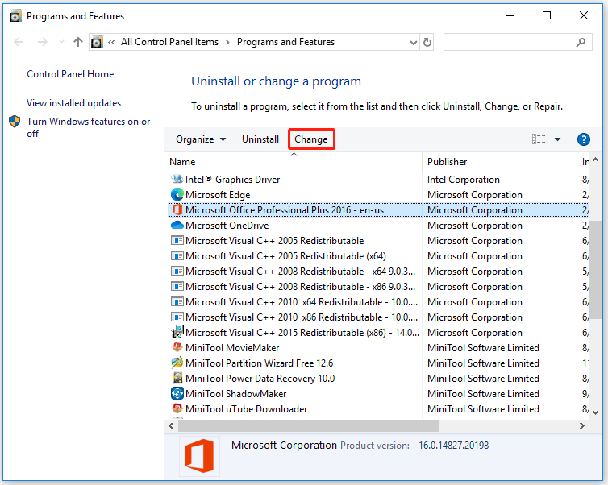This screenshot has height=485, width=608.
Task: Click the product version 16.0.14827.20198
Action: pos(454,445)
